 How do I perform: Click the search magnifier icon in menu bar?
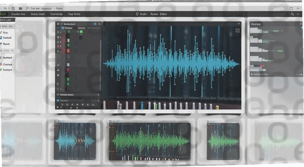tap(292, 14)
